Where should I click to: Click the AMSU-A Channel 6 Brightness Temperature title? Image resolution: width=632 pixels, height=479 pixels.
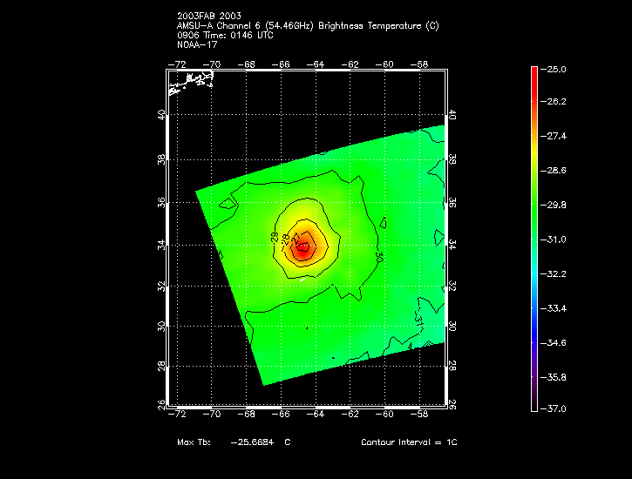point(308,26)
